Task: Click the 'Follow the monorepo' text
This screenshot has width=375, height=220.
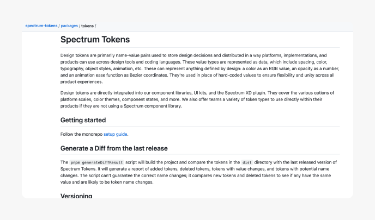Action: coord(81,134)
